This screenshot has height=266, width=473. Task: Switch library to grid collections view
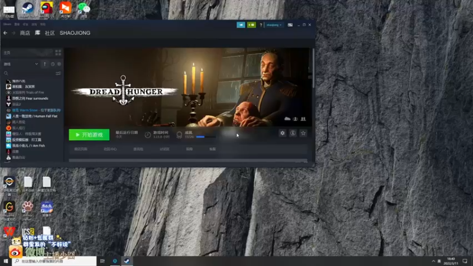pos(58,53)
